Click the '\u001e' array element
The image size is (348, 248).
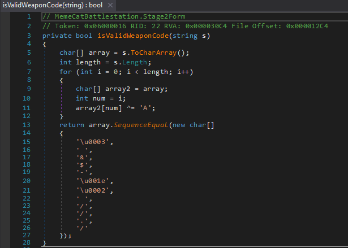click(93, 181)
